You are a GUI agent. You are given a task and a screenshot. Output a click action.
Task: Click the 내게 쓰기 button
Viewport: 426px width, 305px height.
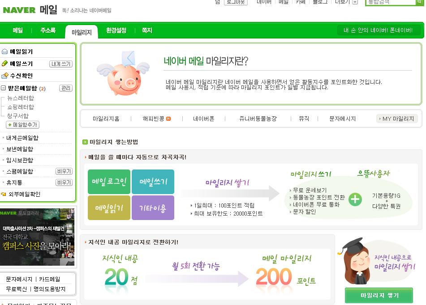click(61, 64)
